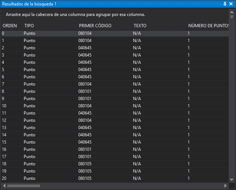
Task: Click the horizontal scrollbar right arrow
Action: [225, 186]
